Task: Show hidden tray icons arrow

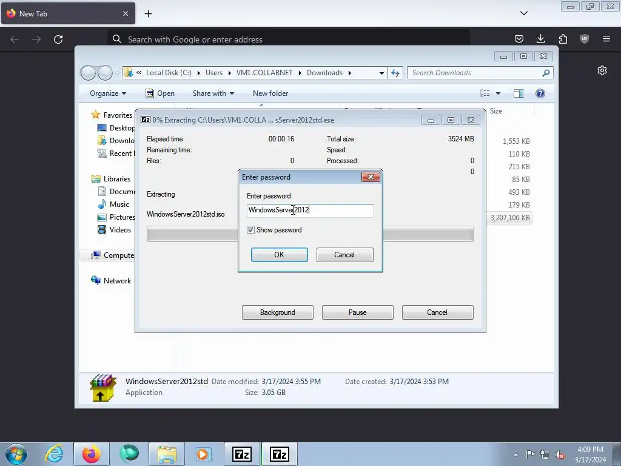Action: point(515,454)
